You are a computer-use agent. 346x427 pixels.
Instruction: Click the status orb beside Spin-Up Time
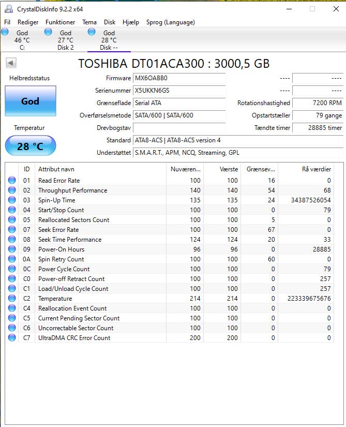12,200
